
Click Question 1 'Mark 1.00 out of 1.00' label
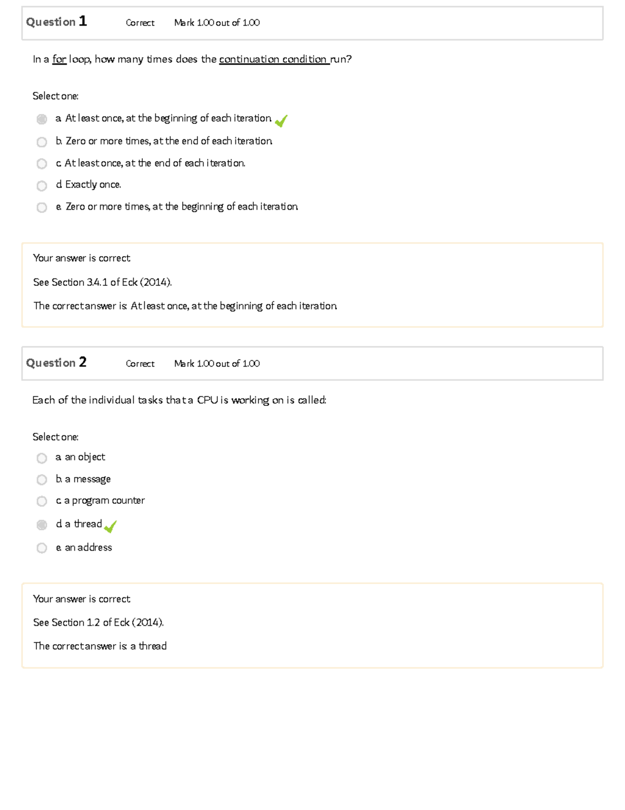217,23
